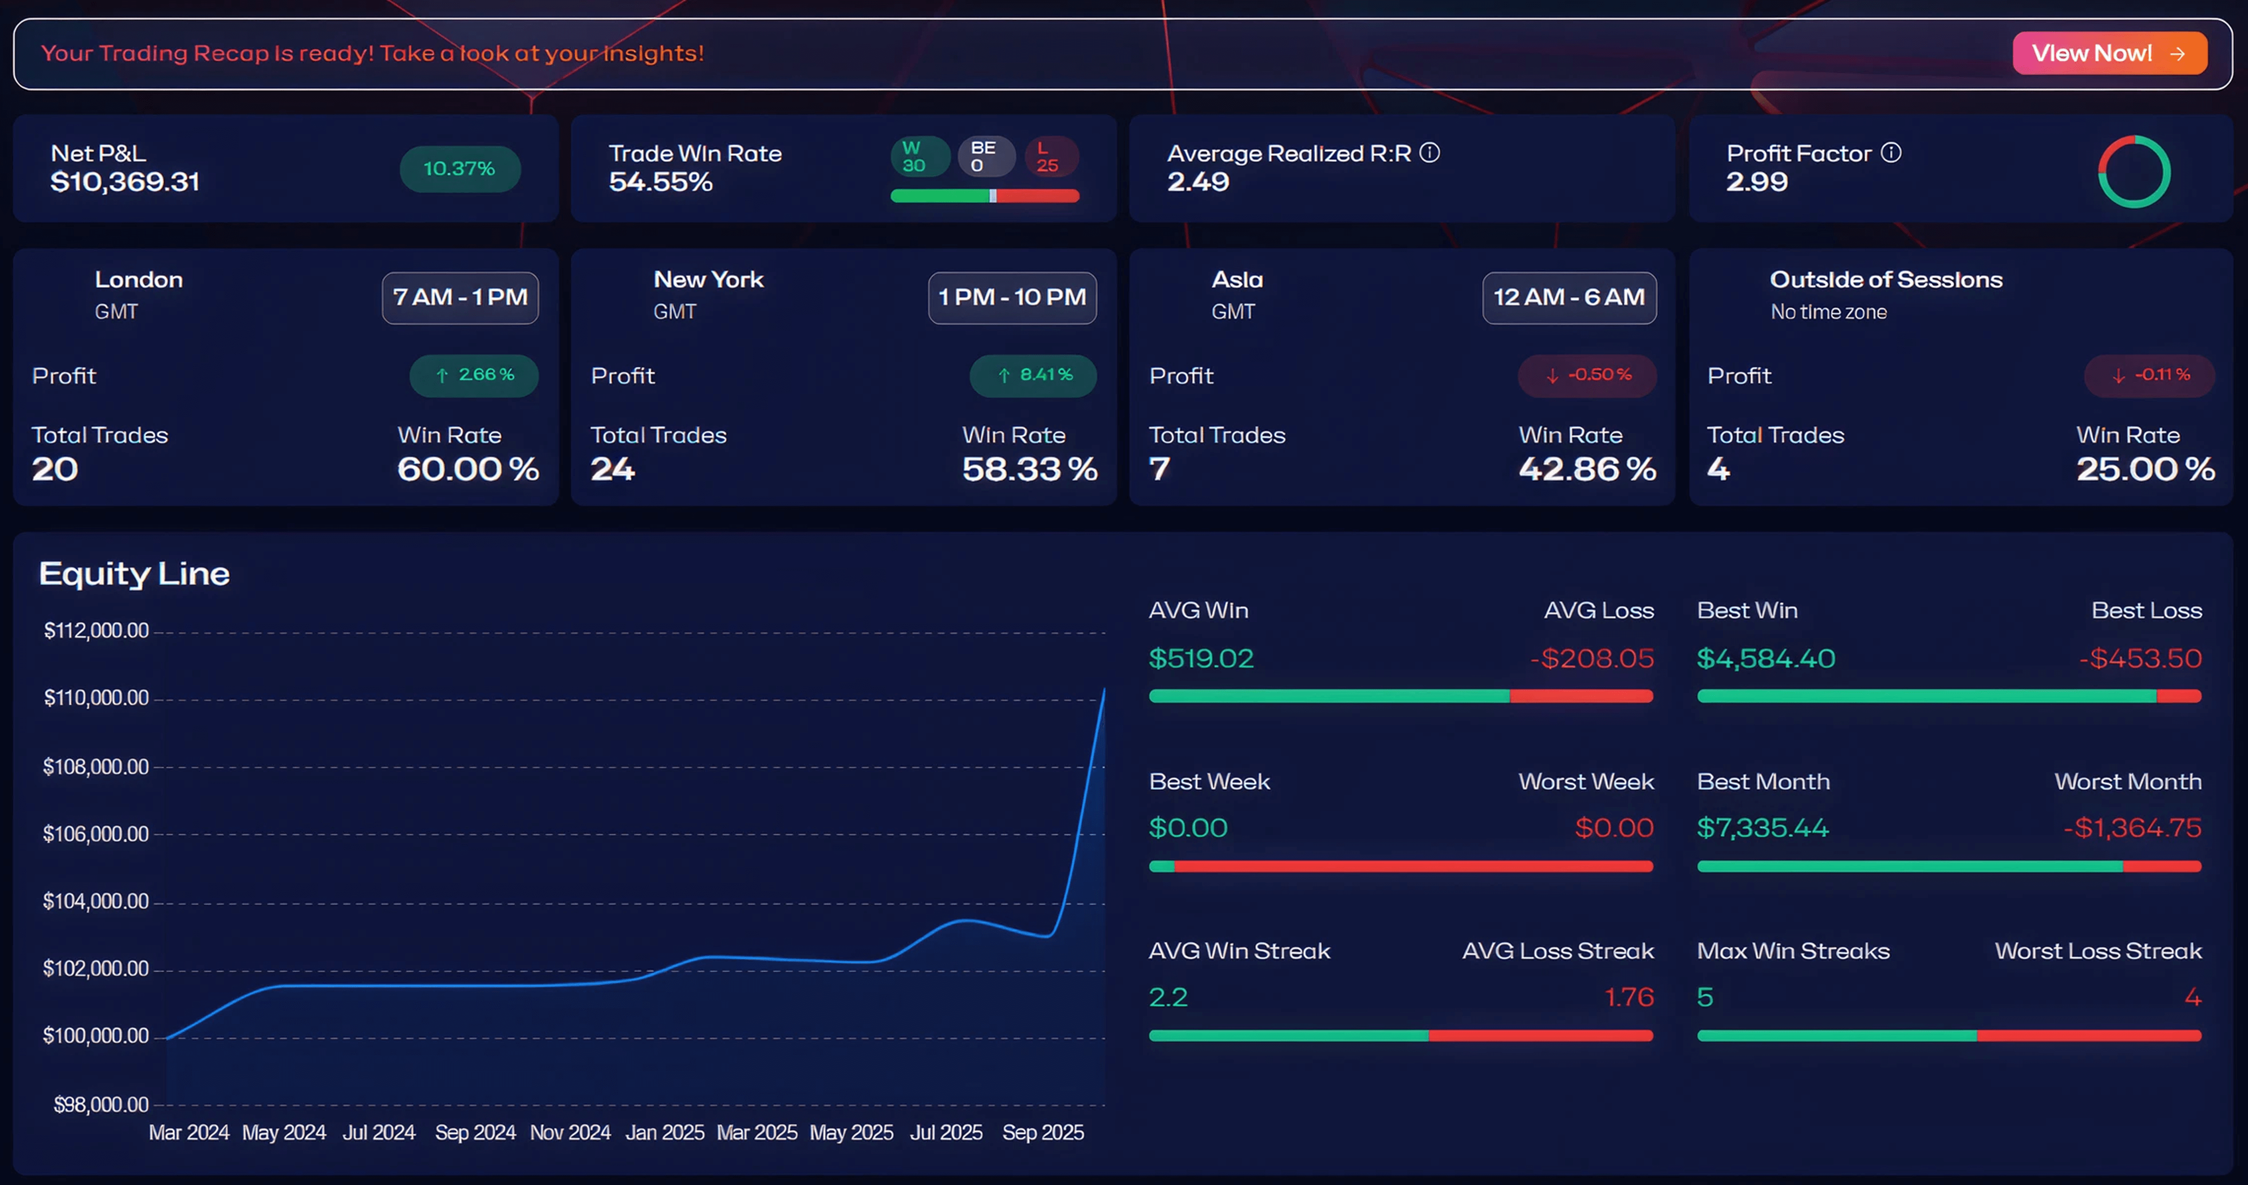Click the arrow in View Now button

2178,53
